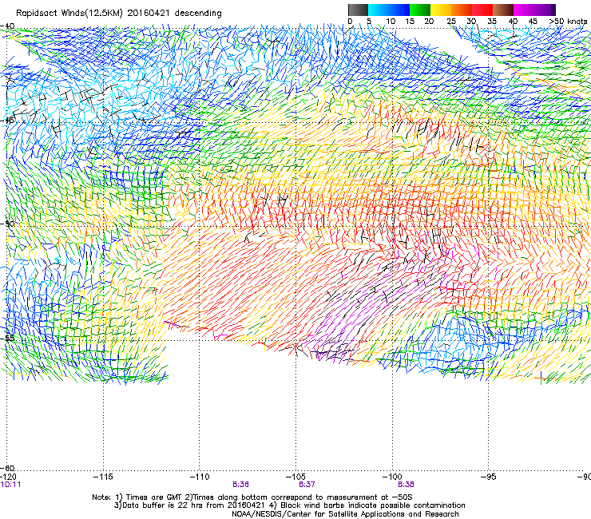Click the 'Rapidscat Winds(12.5KM)' title text
This screenshot has height=519, width=591.
point(69,14)
